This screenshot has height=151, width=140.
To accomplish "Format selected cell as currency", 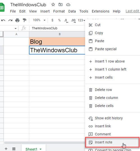I will click(52, 20).
